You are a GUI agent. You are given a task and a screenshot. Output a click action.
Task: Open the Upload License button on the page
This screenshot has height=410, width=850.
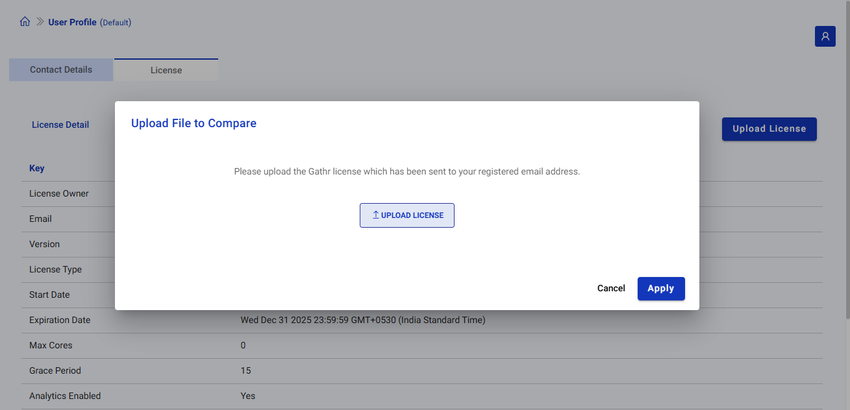point(769,128)
